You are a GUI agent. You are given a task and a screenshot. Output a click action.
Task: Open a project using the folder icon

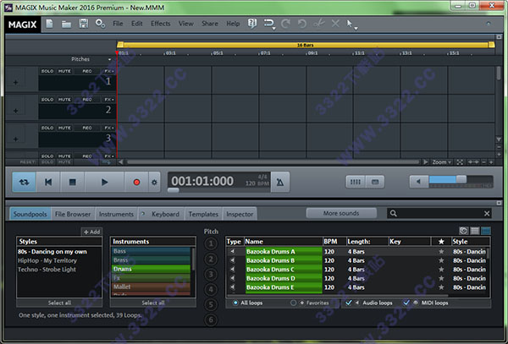(66, 25)
